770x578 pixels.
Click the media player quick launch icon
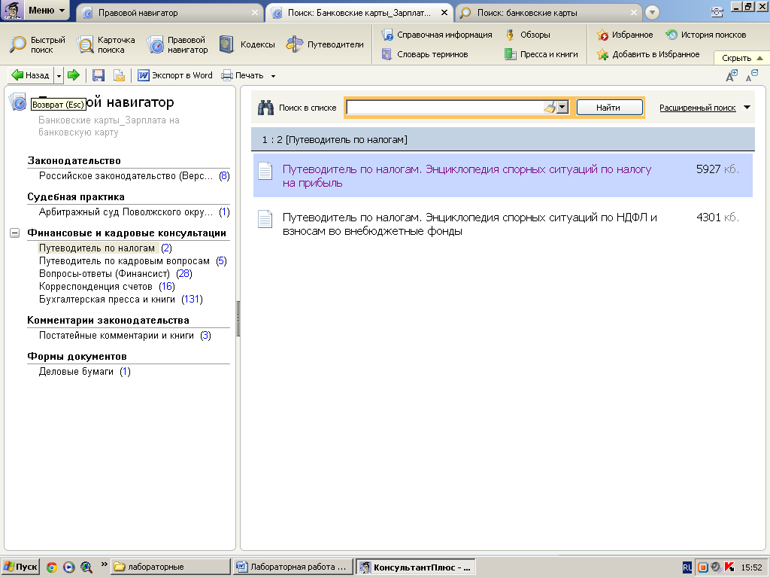point(68,567)
